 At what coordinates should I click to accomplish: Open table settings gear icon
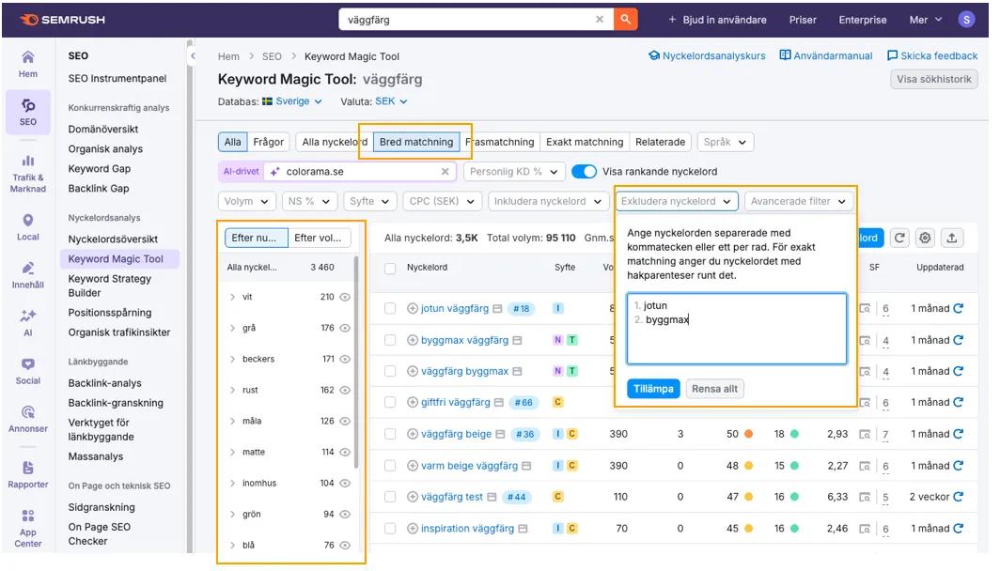tap(925, 238)
